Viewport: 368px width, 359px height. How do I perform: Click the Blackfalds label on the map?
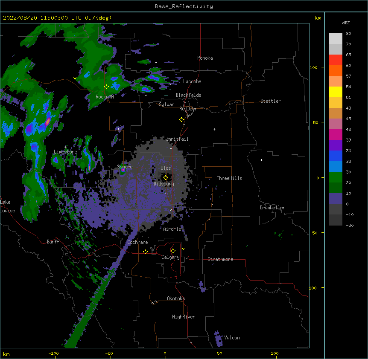pos(188,95)
